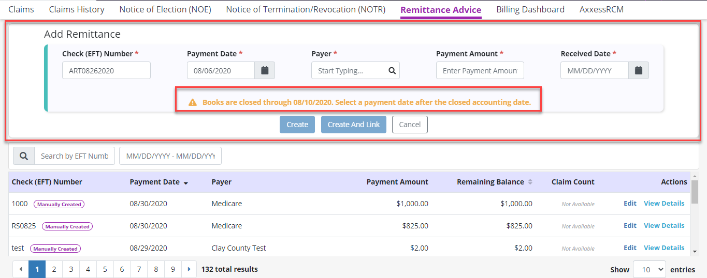Sort by Payment Date descending arrow
The width and height of the screenshot is (707, 278).
click(x=186, y=182)
